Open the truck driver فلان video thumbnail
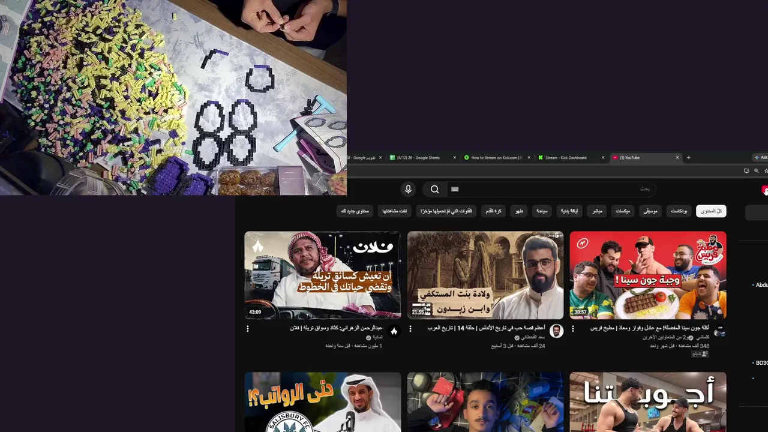768x432 pixels. pos(323,275)
